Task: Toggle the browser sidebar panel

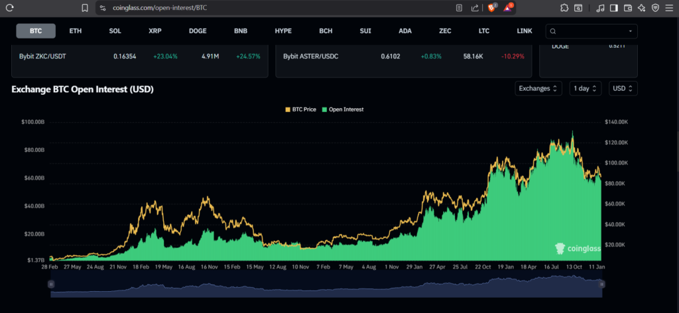Action: pyautogui.click(x=613, y=8)
